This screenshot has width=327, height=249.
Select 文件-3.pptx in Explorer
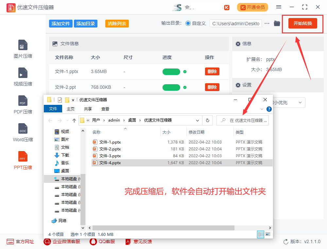point(182,156)
